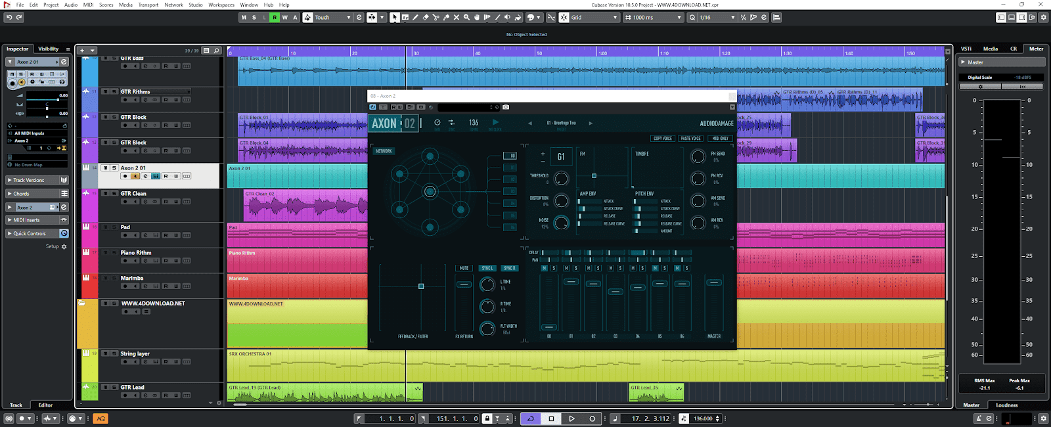Viewport: 1051px width, 427px height.
Task: Switch to the Loudness tab
Action: (x=1006, y=405)
